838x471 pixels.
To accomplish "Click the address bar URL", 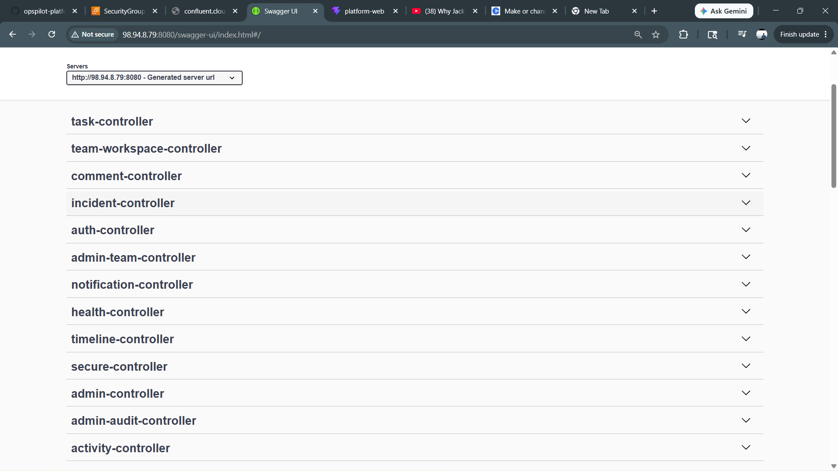I will 192,34.
